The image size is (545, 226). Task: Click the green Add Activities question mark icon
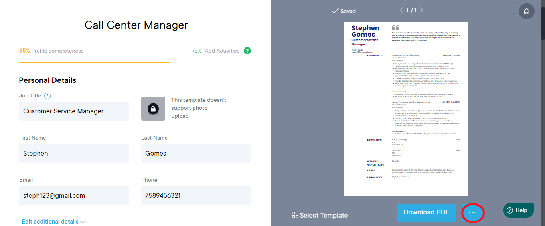(x=247, y=51)
